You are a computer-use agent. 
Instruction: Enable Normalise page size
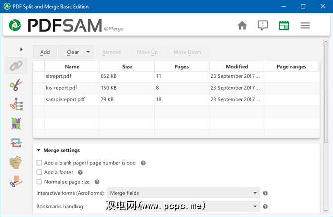pos(39,182)
